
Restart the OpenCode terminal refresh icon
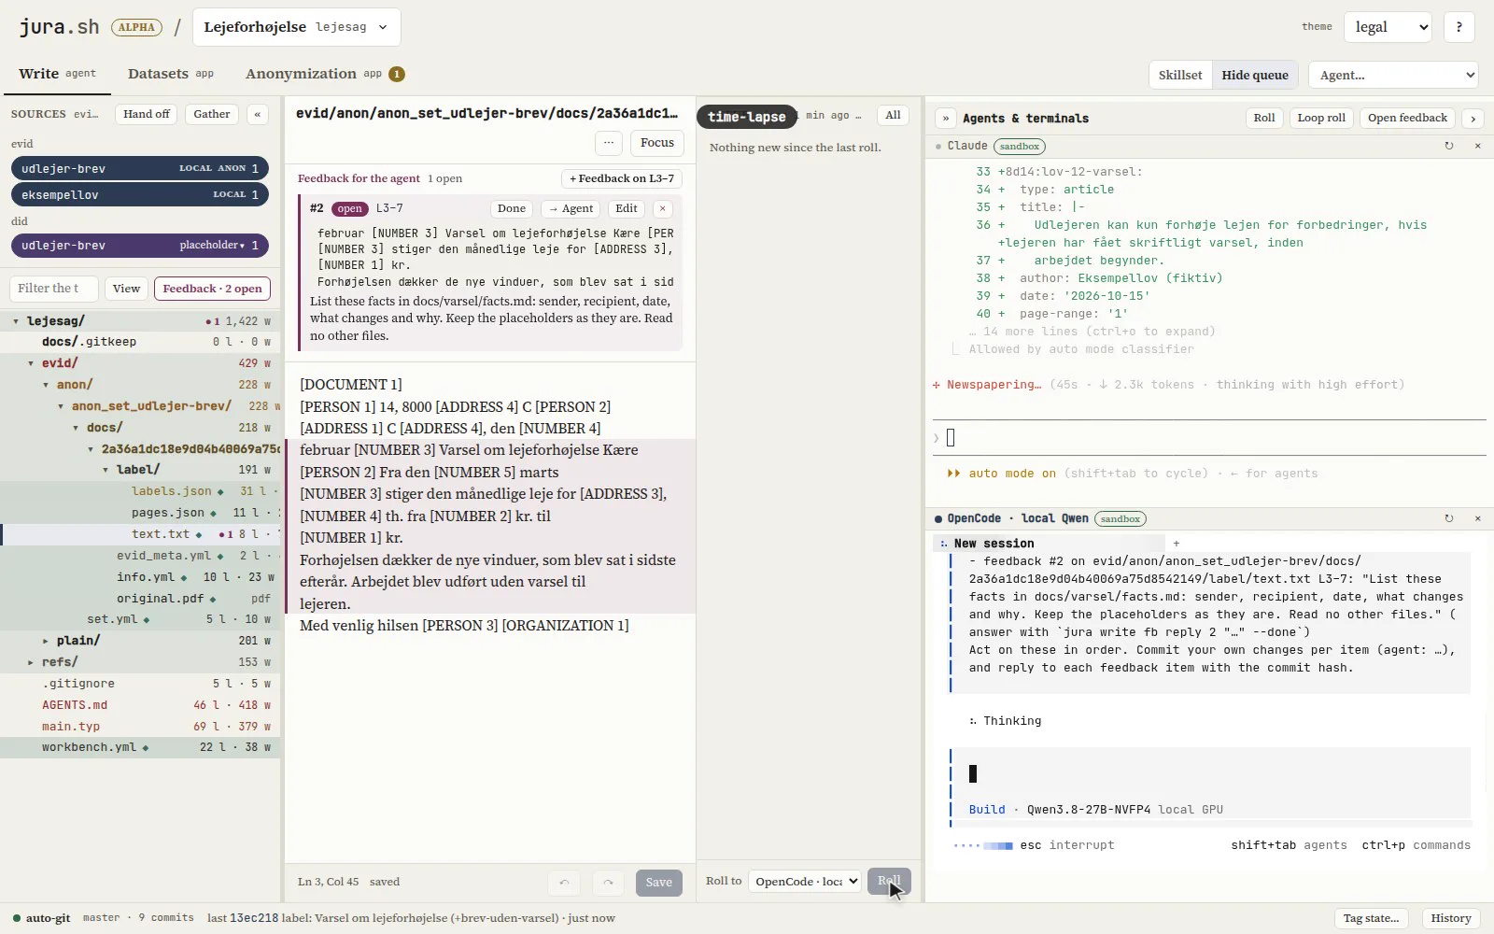click(1448, 518)
